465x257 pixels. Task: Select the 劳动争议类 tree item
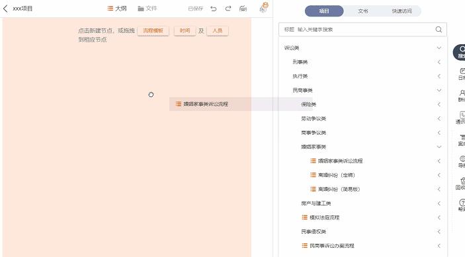(314, 118)
